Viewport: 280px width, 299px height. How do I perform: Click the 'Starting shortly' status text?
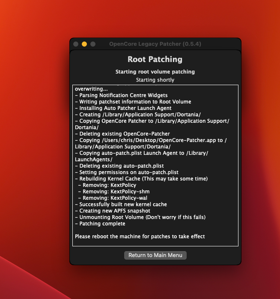click(155, 80)
